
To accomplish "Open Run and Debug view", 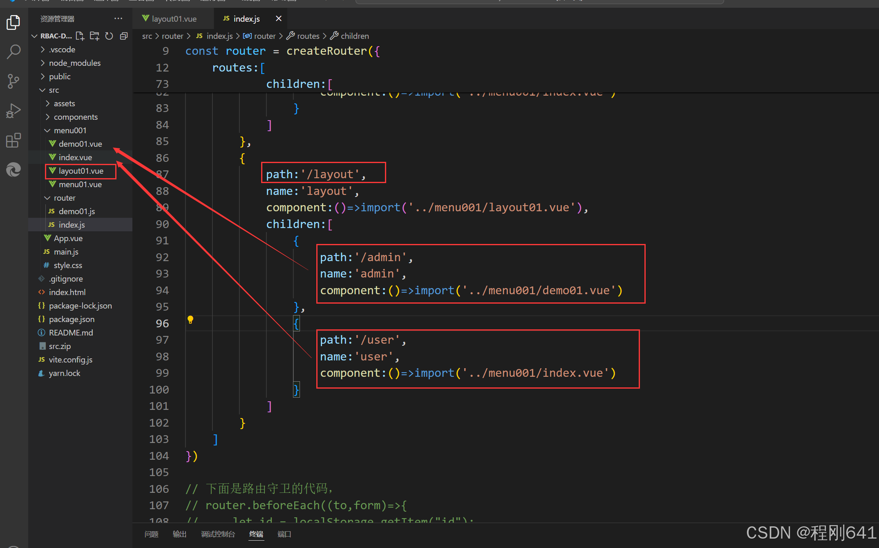I will pyautogui.click(x=13, y=111).
